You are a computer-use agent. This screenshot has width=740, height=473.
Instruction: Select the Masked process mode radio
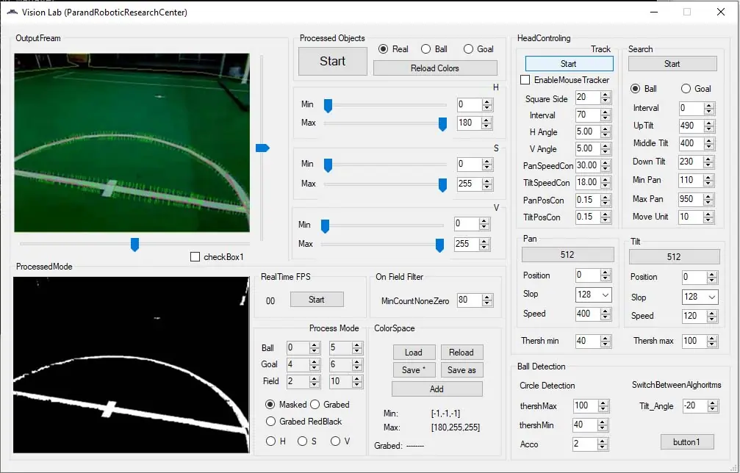pyautogui.click(x=270, y=404)
